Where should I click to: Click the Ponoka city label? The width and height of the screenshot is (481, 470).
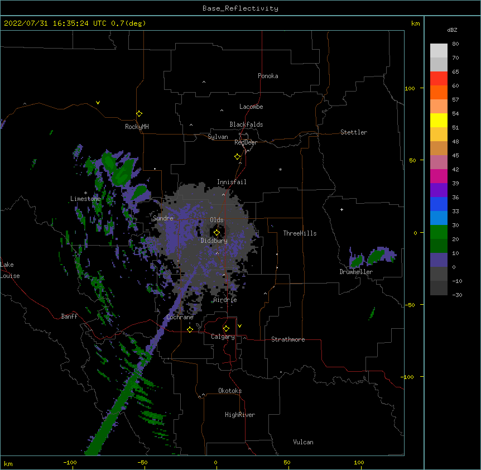point(268,76)
